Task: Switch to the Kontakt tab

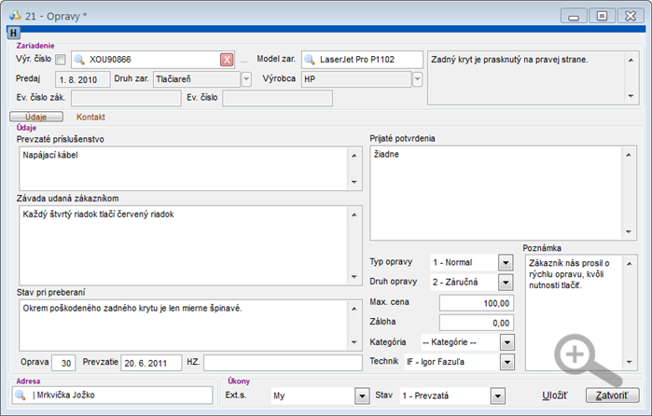Action: (90, 118)
